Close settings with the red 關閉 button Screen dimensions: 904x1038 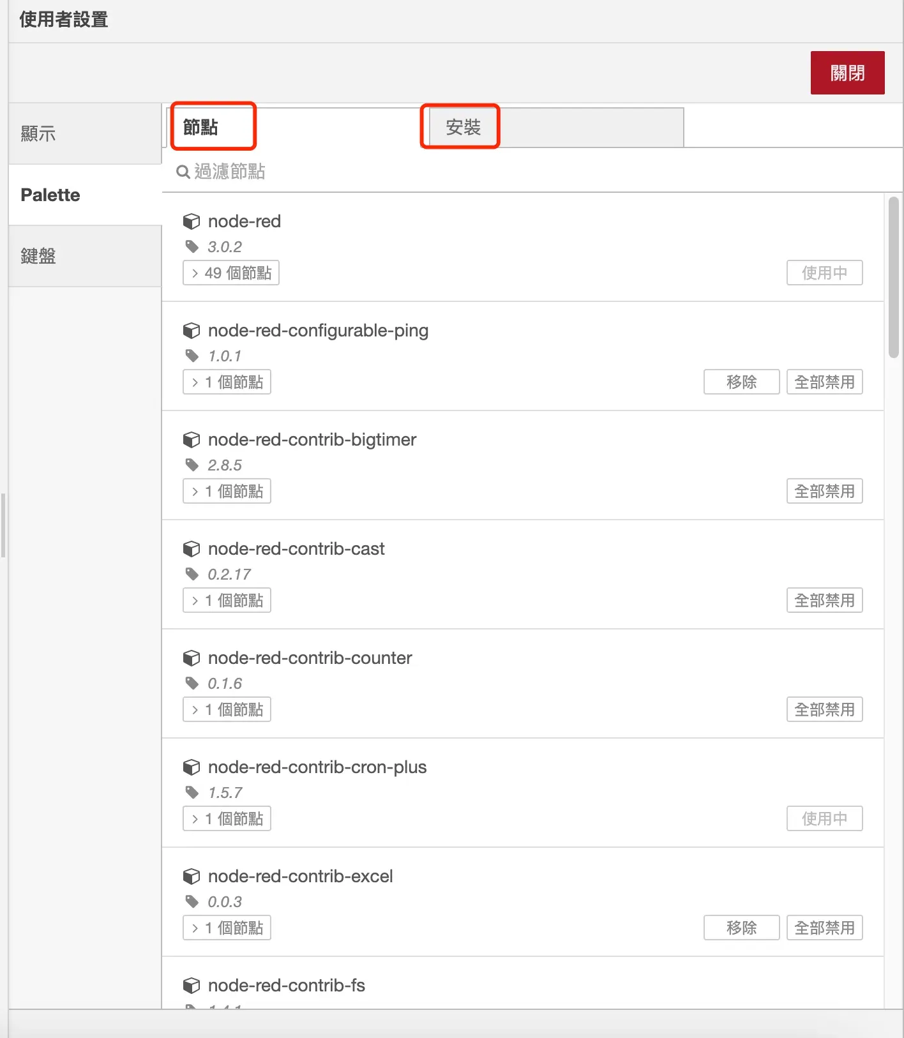pos(847,73)
